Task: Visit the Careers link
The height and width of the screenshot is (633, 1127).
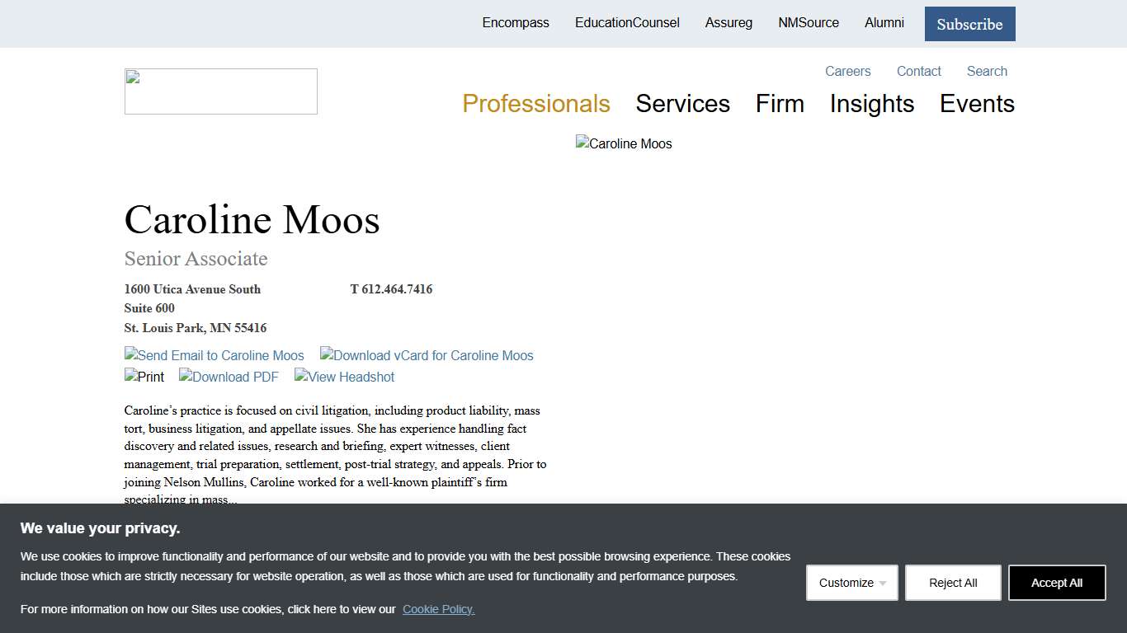Action: click(x=847, y=71)
